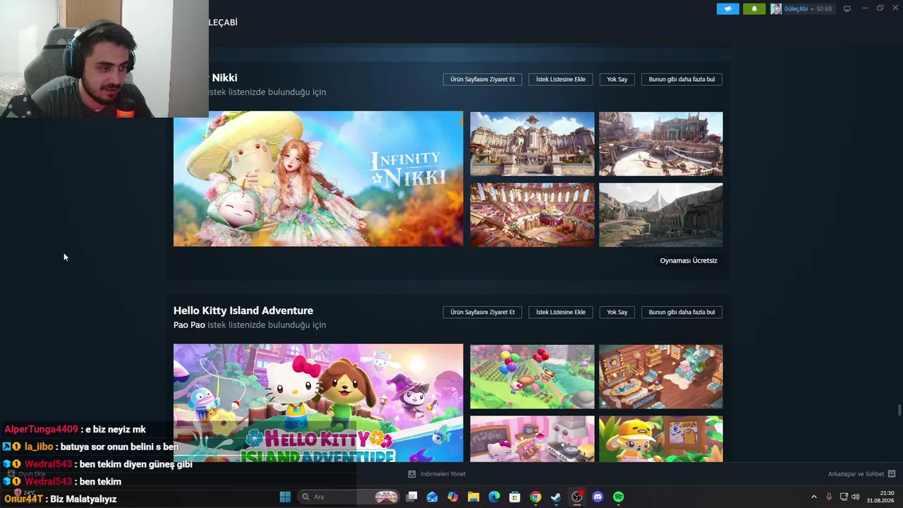903x508 pixels.
Task: Visit the Hello Kitty Island Adventure store page
Action: point(483,312)
